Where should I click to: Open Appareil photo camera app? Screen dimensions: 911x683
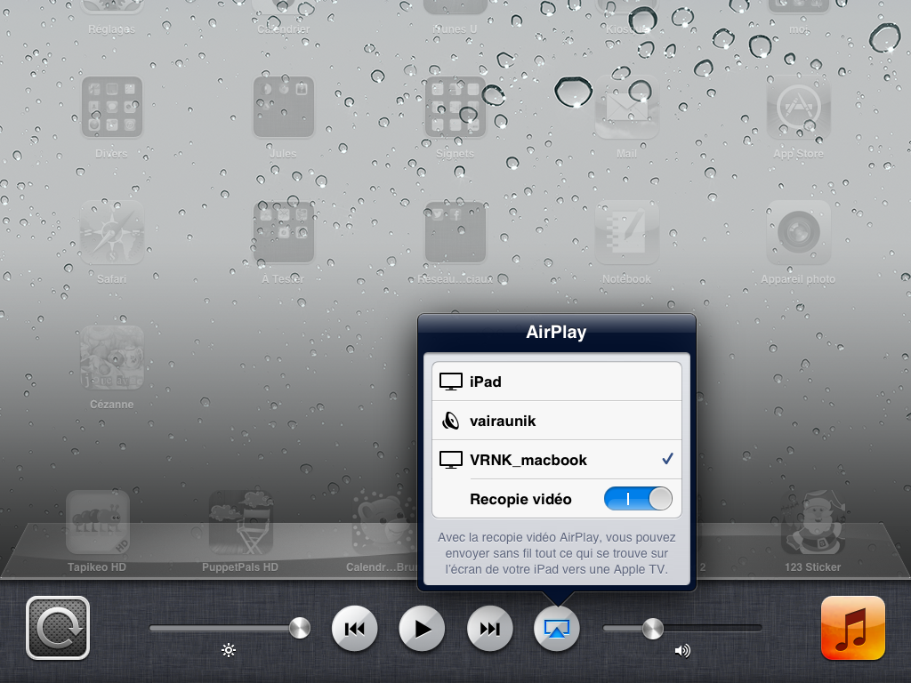coord(798,232)
